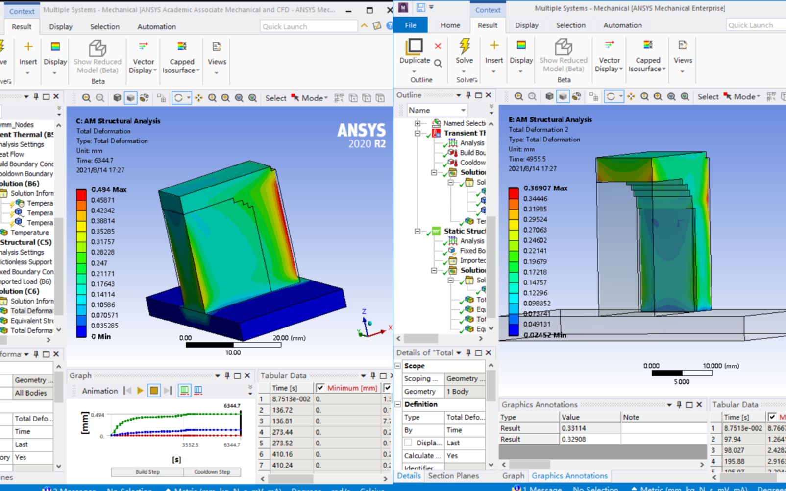Collapse Transient Thermal tree node
Screen dimensions: 786x491
point(418,133)
